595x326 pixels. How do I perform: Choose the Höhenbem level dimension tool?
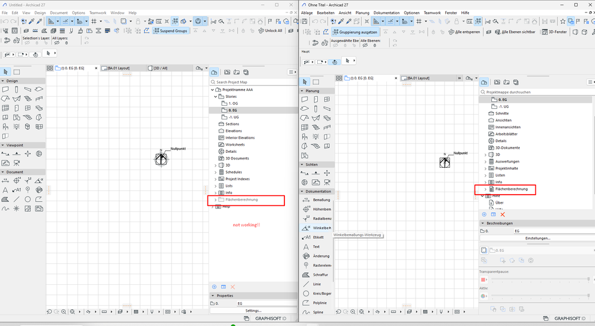point(317,209)
